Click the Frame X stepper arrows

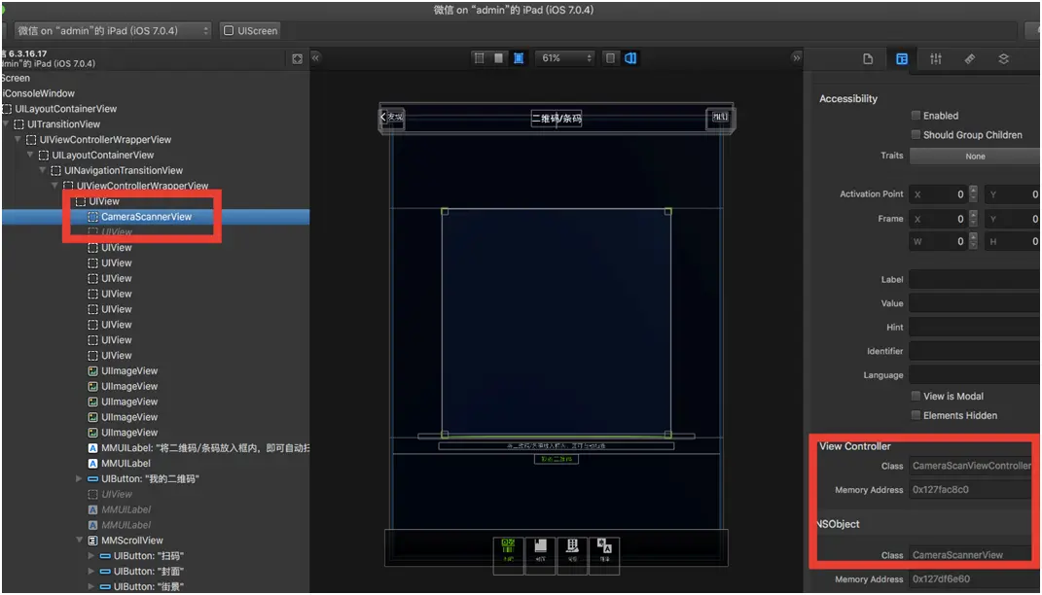coord(973,219)
